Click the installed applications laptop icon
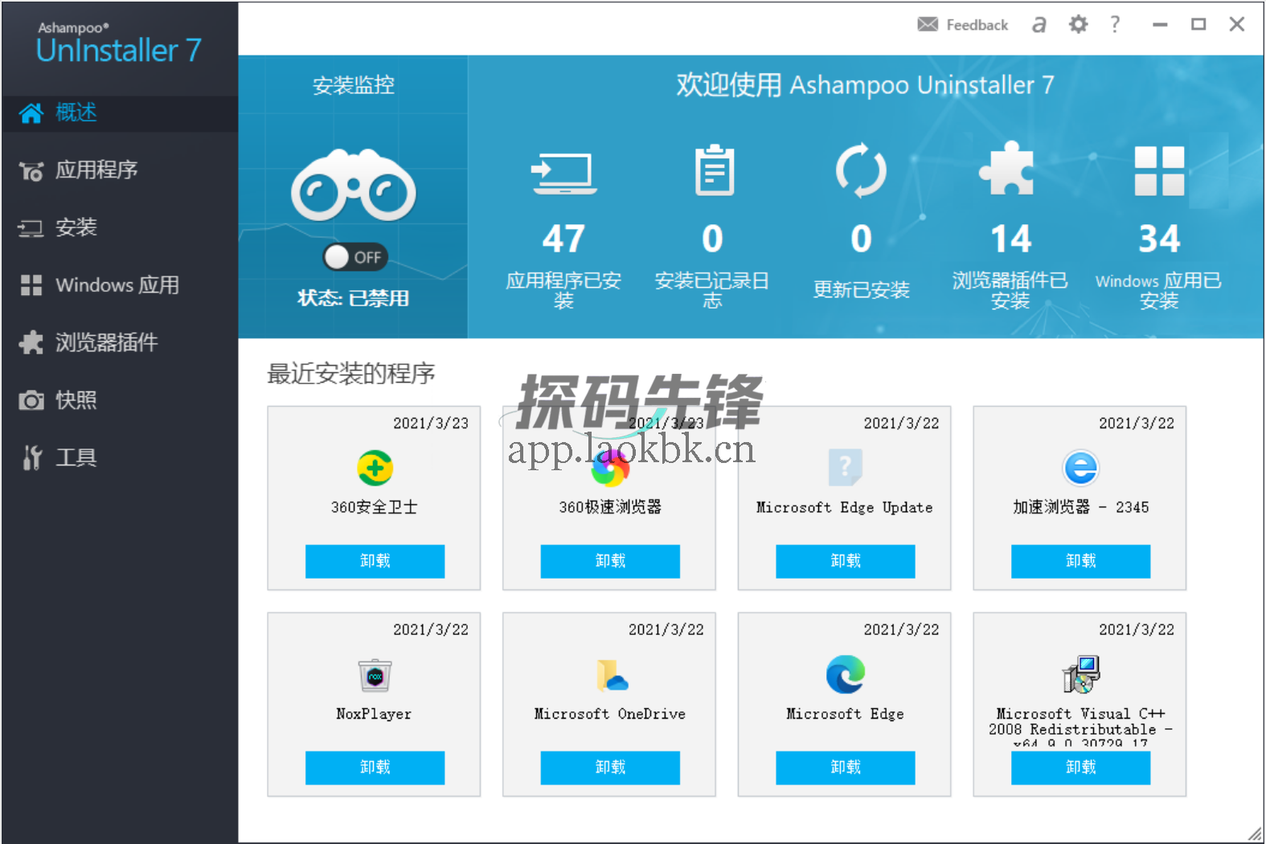1266x844 pixels. tap(564, 172)
